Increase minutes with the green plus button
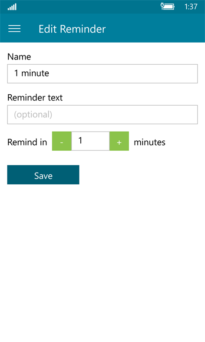205x342 pixels. pos(119,141)
